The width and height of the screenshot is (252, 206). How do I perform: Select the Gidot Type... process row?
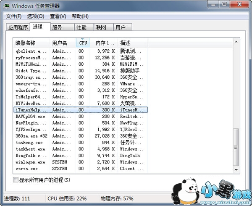[x=80, y=71]
